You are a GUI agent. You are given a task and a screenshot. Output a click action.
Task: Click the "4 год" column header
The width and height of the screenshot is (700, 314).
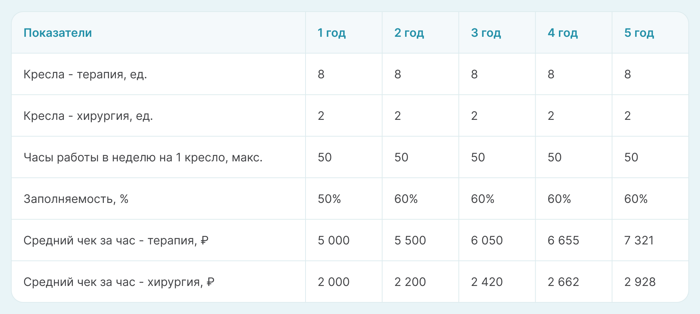(x=563, y=33)
